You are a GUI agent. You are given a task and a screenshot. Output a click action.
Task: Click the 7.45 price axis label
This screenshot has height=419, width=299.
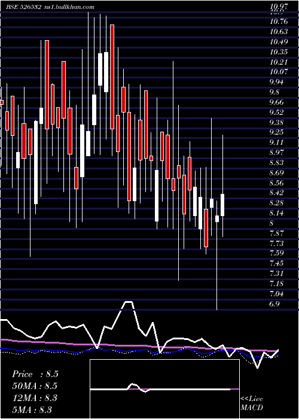(276, 263)
